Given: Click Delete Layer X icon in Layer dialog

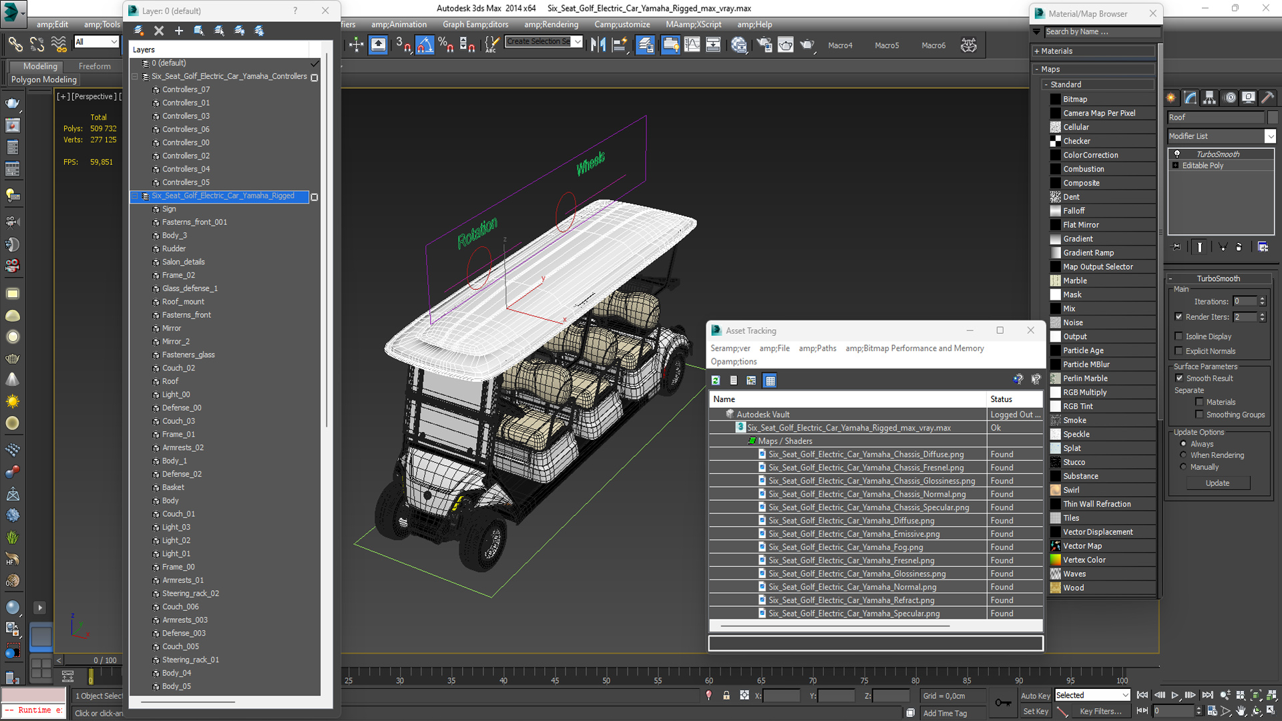Looking at the screenshot, I should coord(159,31).
